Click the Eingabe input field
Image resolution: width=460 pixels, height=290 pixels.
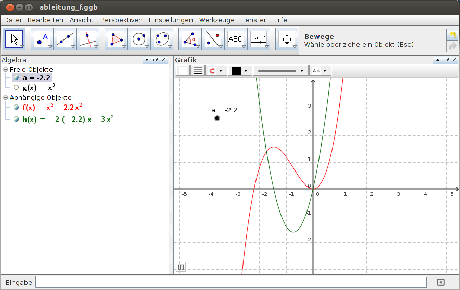point(231,282)
